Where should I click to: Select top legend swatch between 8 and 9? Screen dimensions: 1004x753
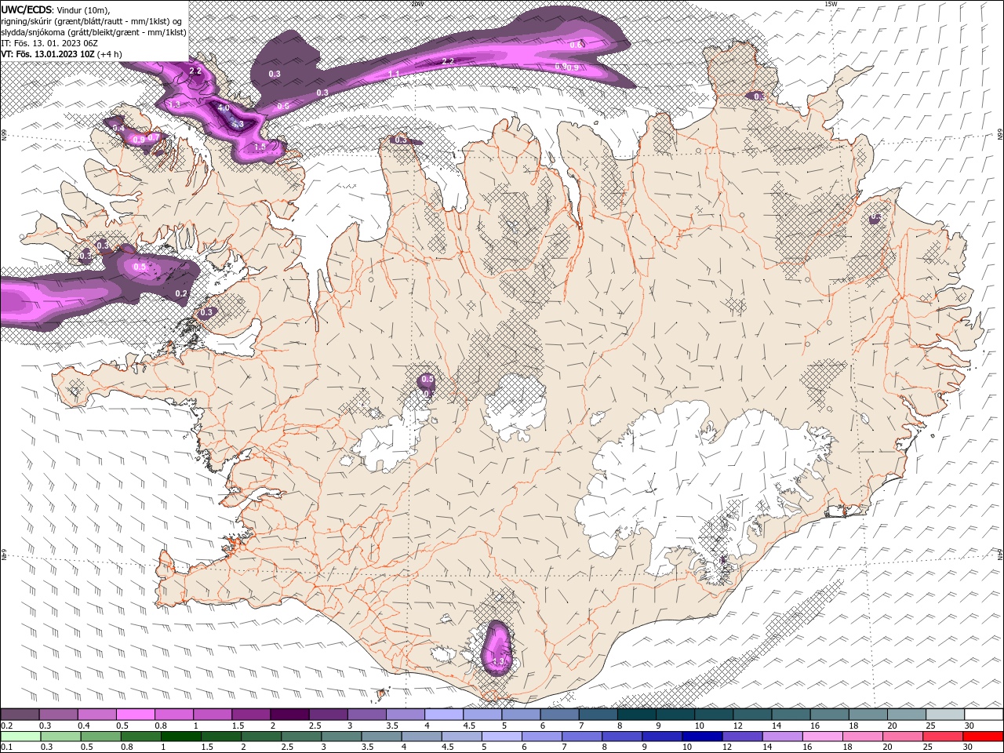636,715
